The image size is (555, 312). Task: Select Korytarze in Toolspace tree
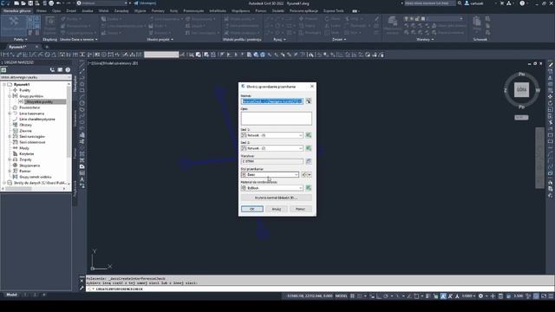pyautogui.click(x=27, y=154)
